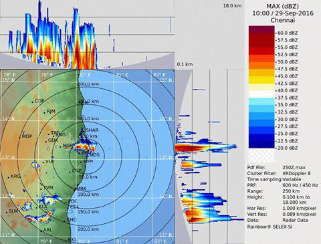This screenshot has height=244, width=321.
Task: Click the 60.0 dBZ dark maroon legend color
Action: point(261,29)
